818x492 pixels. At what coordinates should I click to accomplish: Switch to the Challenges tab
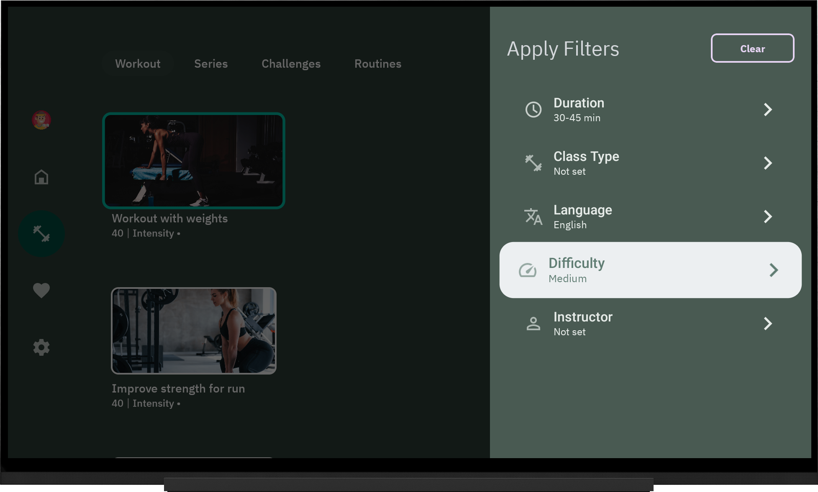click(291, 64)
